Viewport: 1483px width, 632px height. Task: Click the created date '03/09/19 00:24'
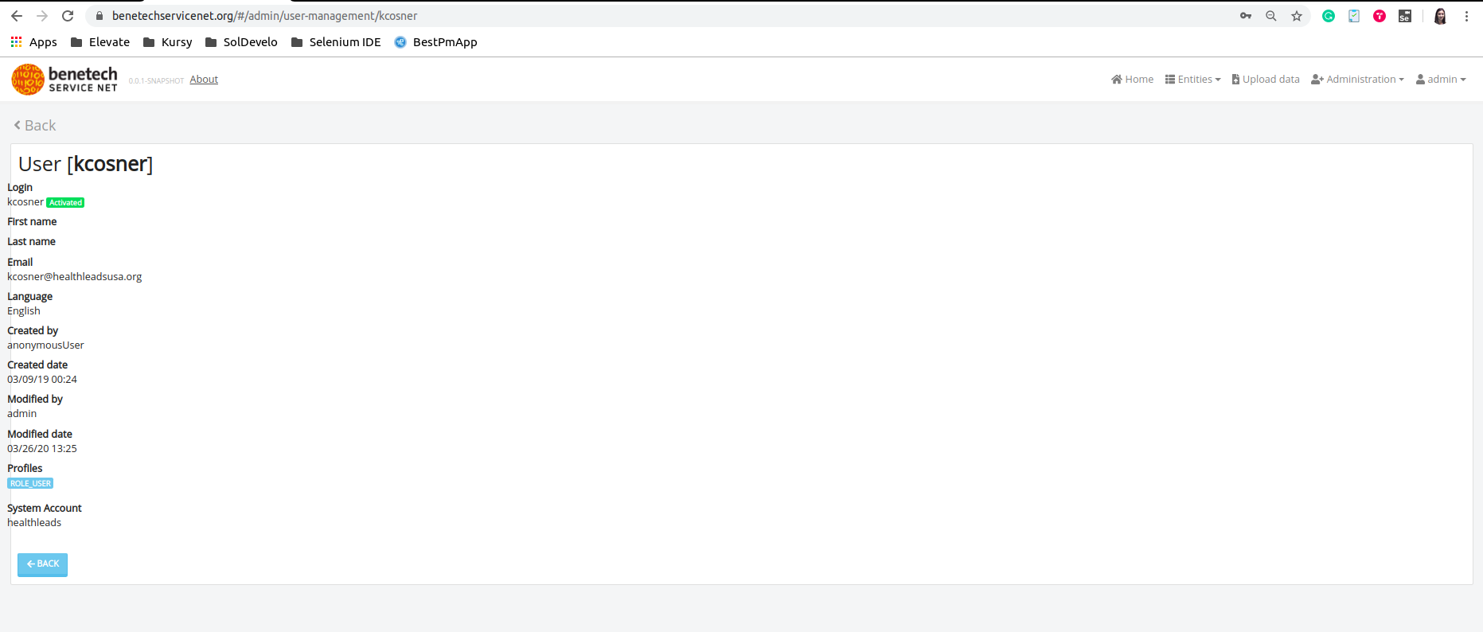(x=42, y=380)
